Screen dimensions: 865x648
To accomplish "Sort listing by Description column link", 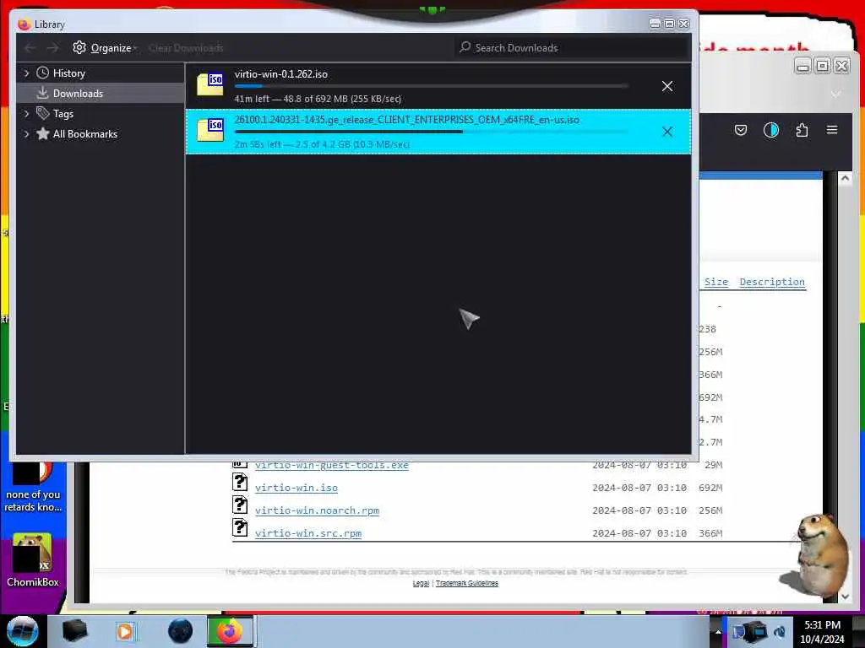I will [772, 282].
